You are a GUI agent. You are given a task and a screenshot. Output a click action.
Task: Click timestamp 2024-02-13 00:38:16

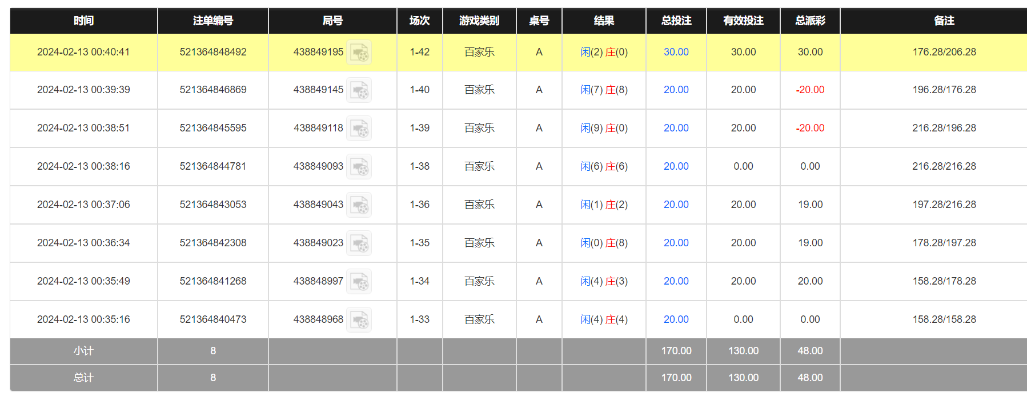point(83,166)
